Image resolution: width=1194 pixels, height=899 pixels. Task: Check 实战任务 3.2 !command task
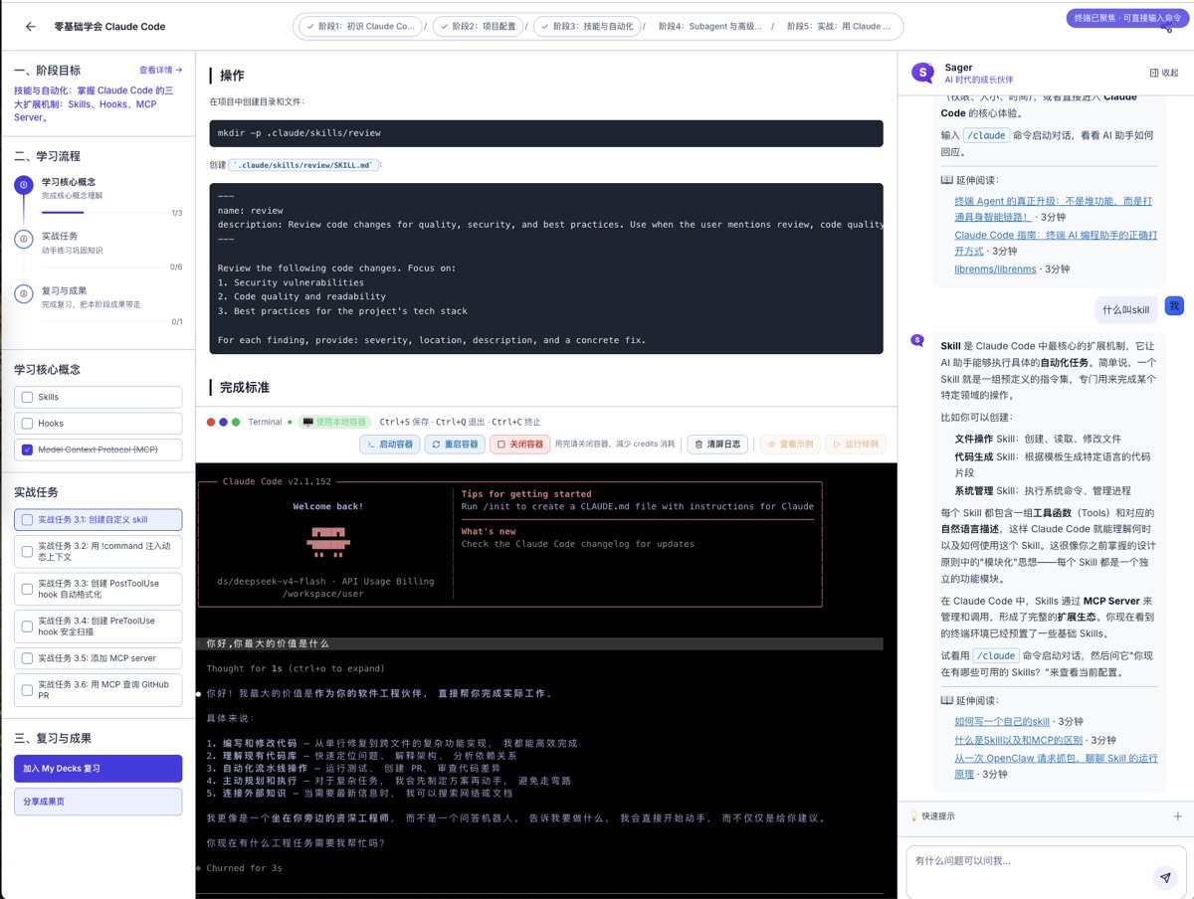click(x=28, y=551)
